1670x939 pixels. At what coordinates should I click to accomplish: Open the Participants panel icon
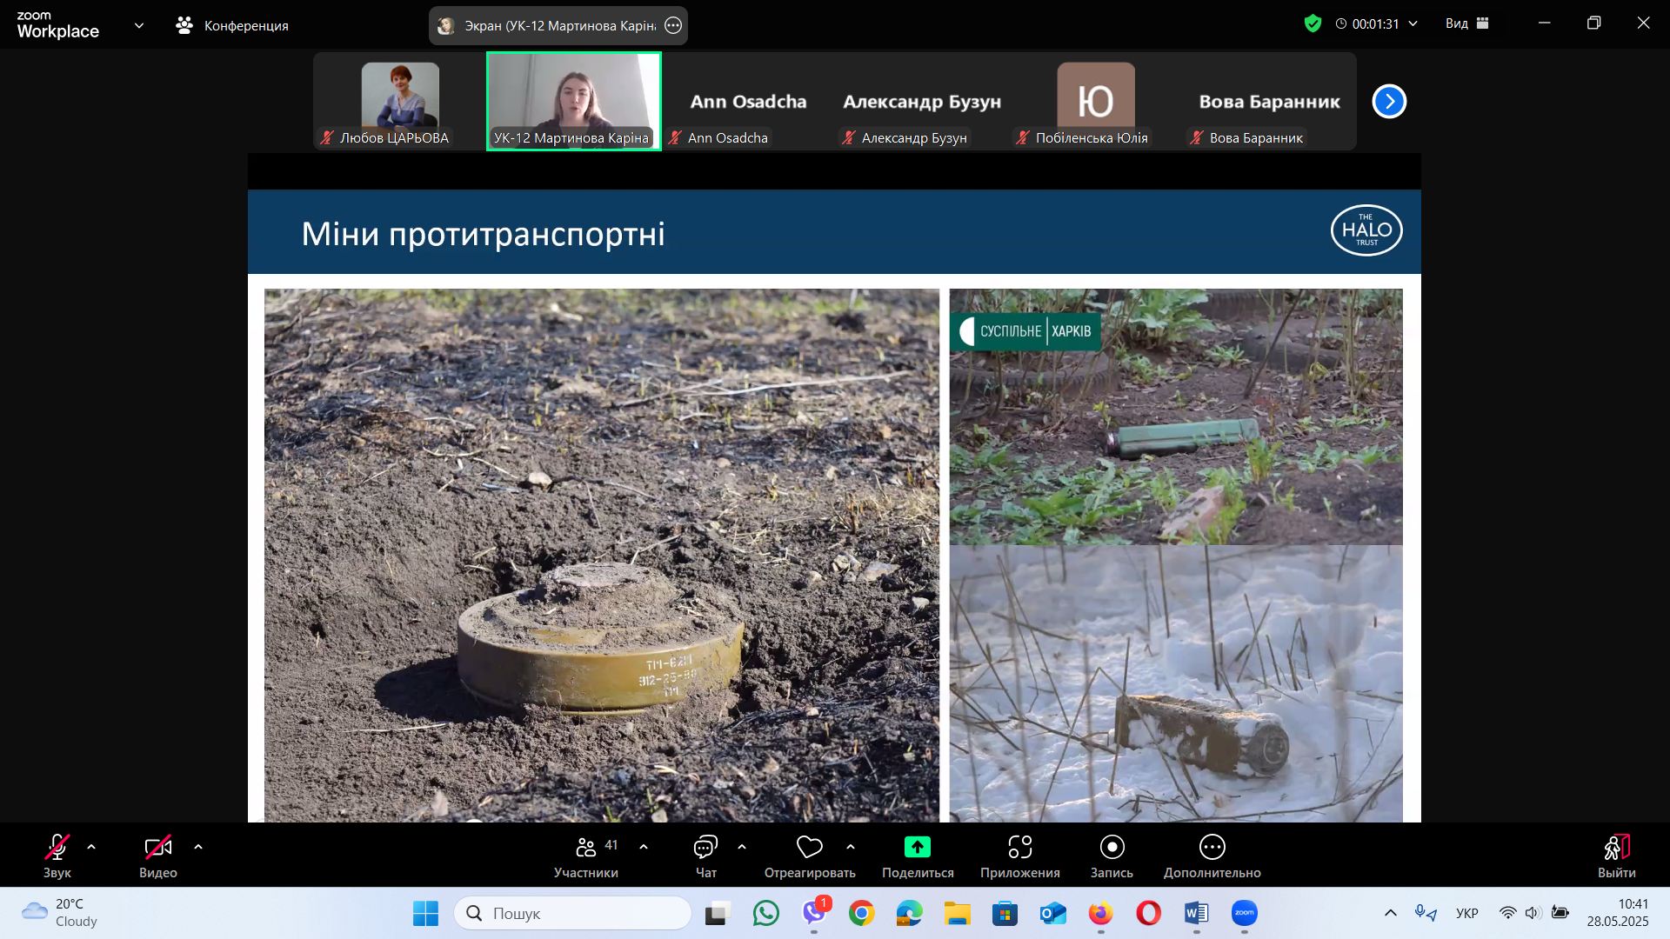coord(585,847)
